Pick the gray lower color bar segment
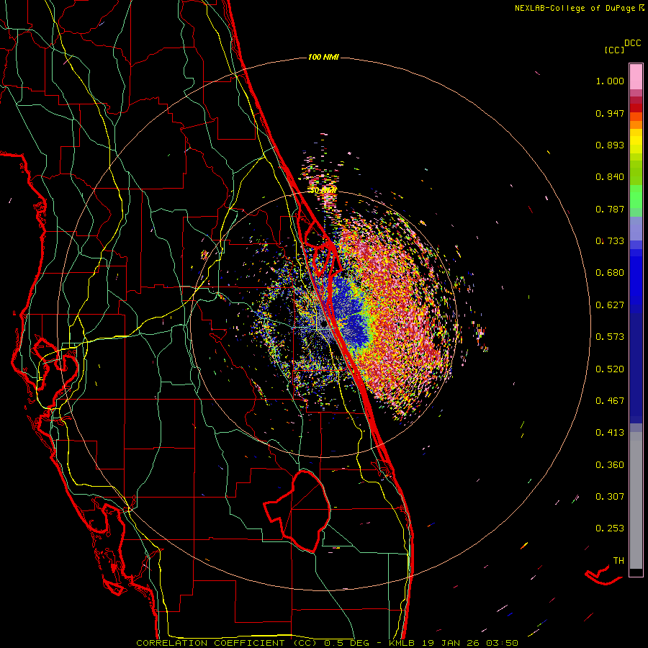The height and width of the screenshot is (648, 648). tap(636, 500)
